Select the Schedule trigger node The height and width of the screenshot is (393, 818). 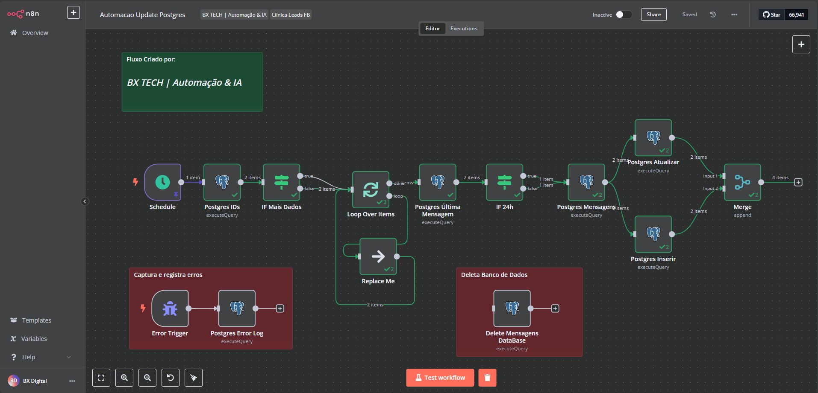(x=162, y=182)
